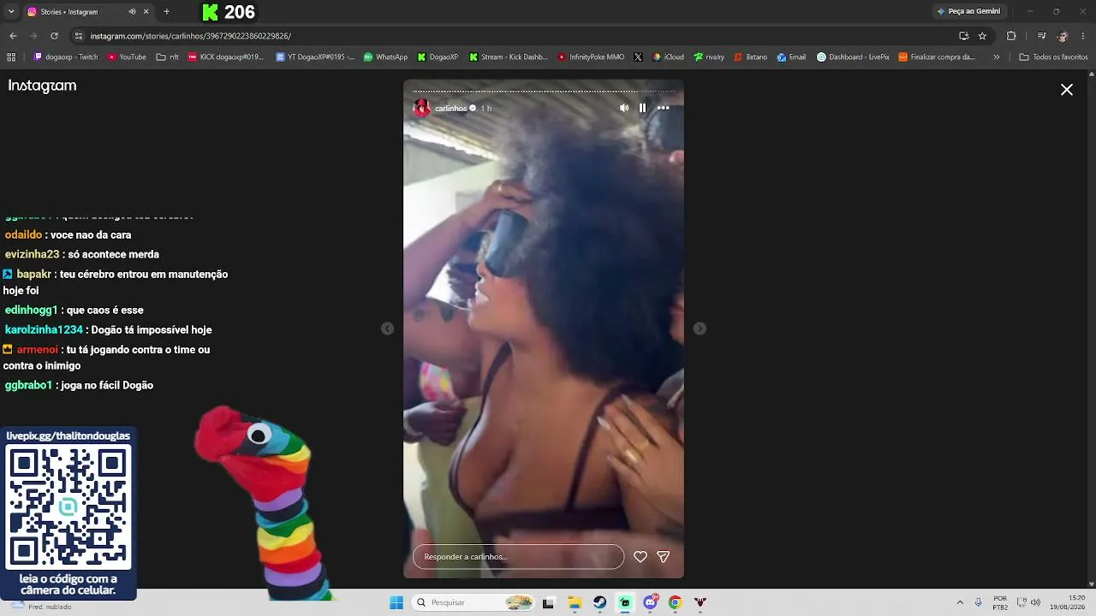
Task: Open the 'Finalizar compra da...' bookmark
Action: pos(937,57)
